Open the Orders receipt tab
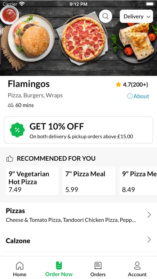This screenshot has width=157, height=279. 98,269
